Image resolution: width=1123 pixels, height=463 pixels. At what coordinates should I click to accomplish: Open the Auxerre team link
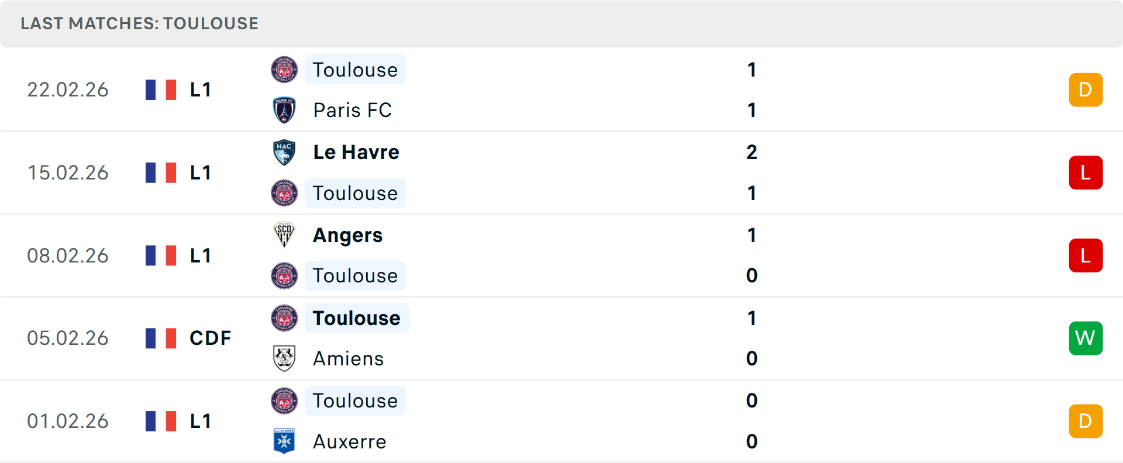pos(349,441)
